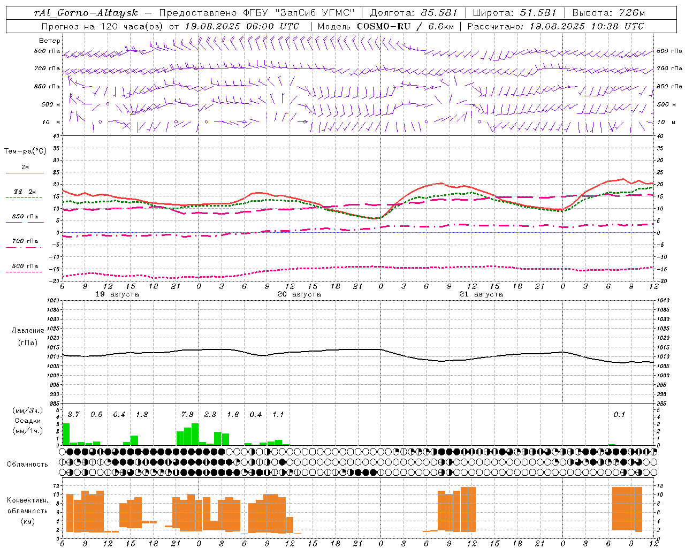Click the Широта: 51.581 header field

(514, 13)
